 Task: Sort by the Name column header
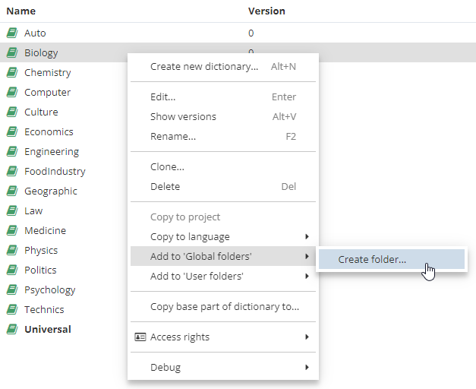(20, 11)
